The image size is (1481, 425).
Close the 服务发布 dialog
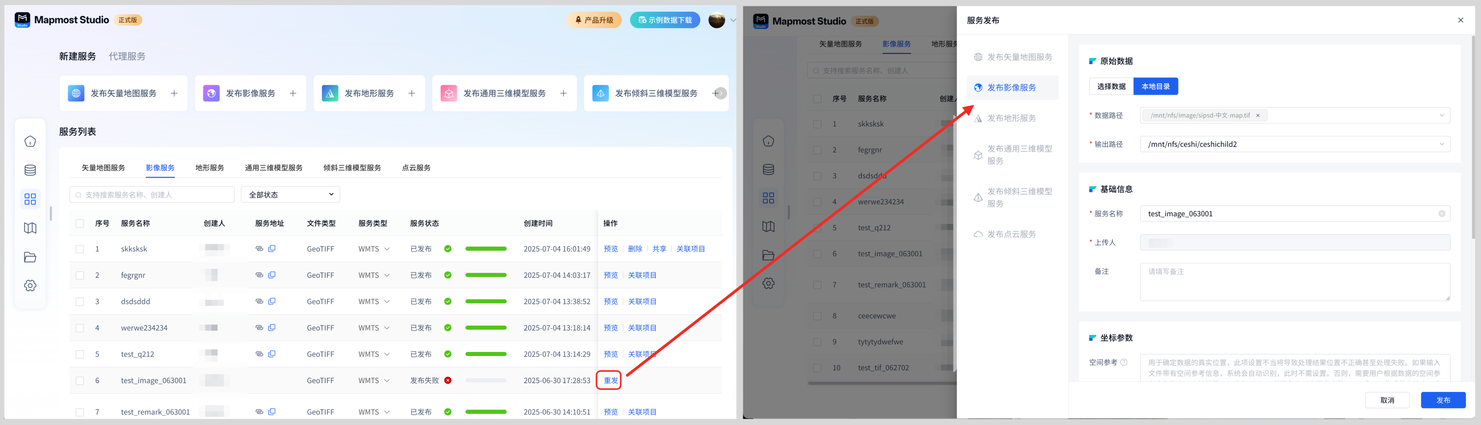1460,20
